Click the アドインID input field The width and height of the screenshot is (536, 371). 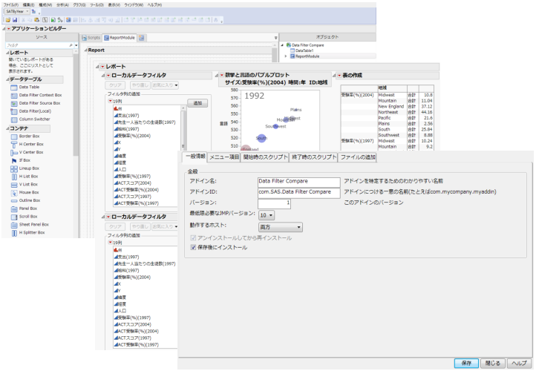click(299, 193)
